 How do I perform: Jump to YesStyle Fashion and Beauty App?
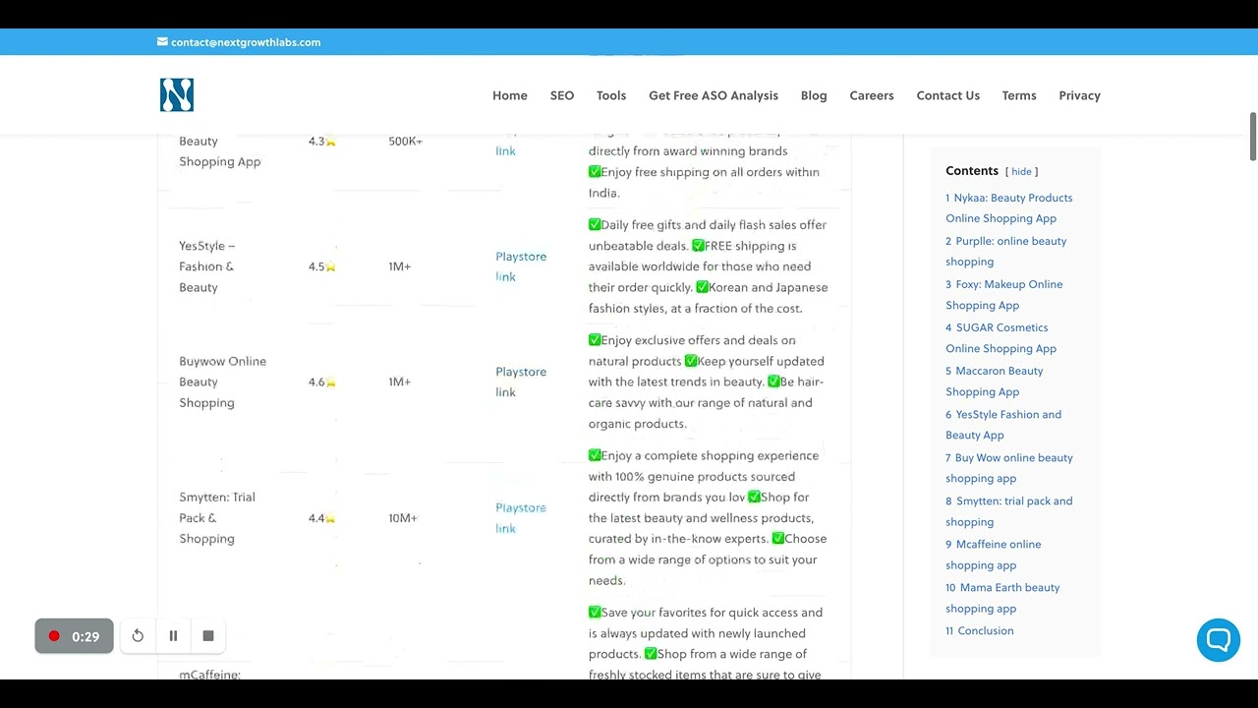(x=1003, y=425)
